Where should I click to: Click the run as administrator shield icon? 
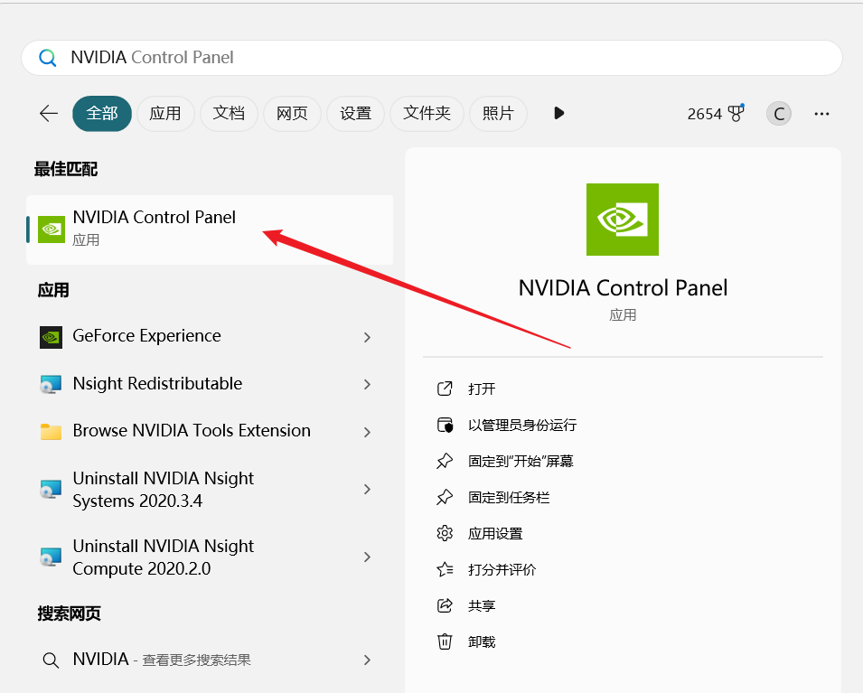(x=445, y=425)
